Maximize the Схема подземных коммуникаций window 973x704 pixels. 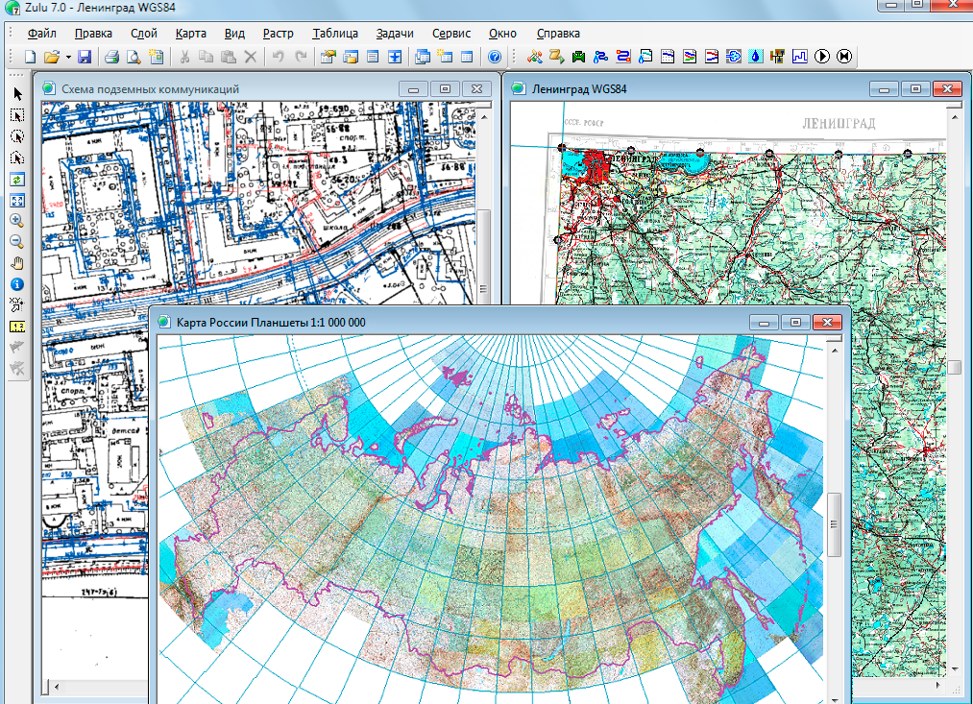445,89
